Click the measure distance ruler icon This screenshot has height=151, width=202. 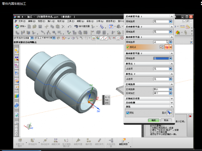(182, 27)
